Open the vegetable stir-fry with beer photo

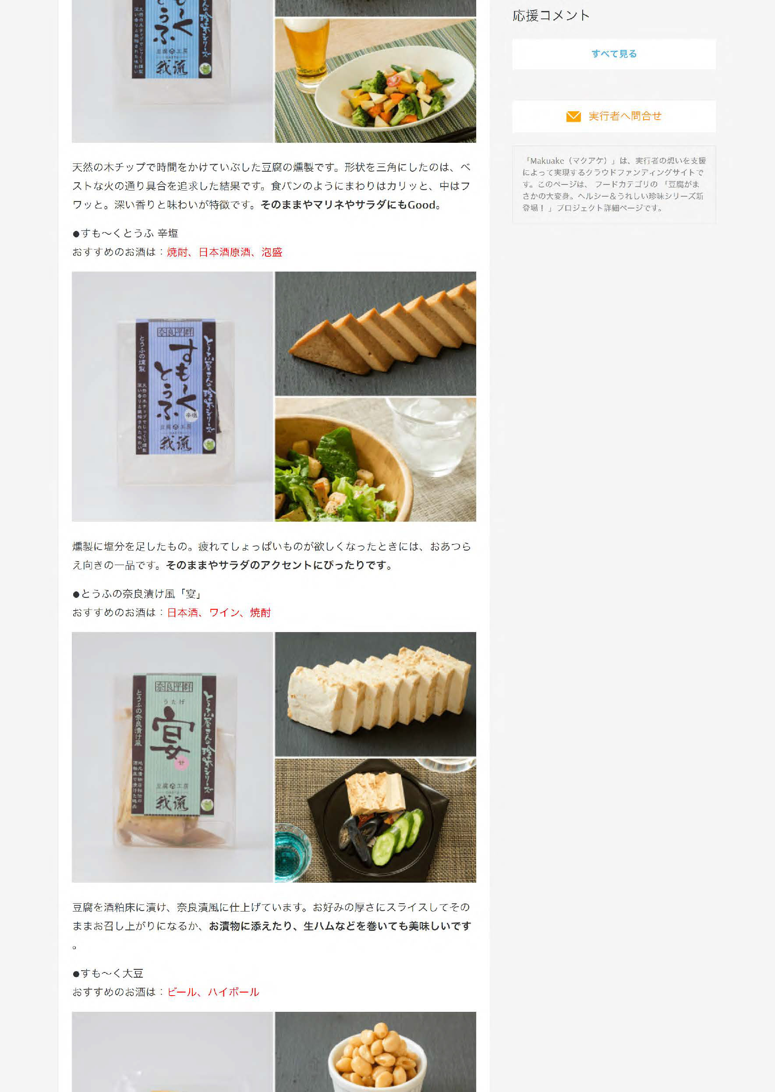pyautogui.click(x=375, y=80)
